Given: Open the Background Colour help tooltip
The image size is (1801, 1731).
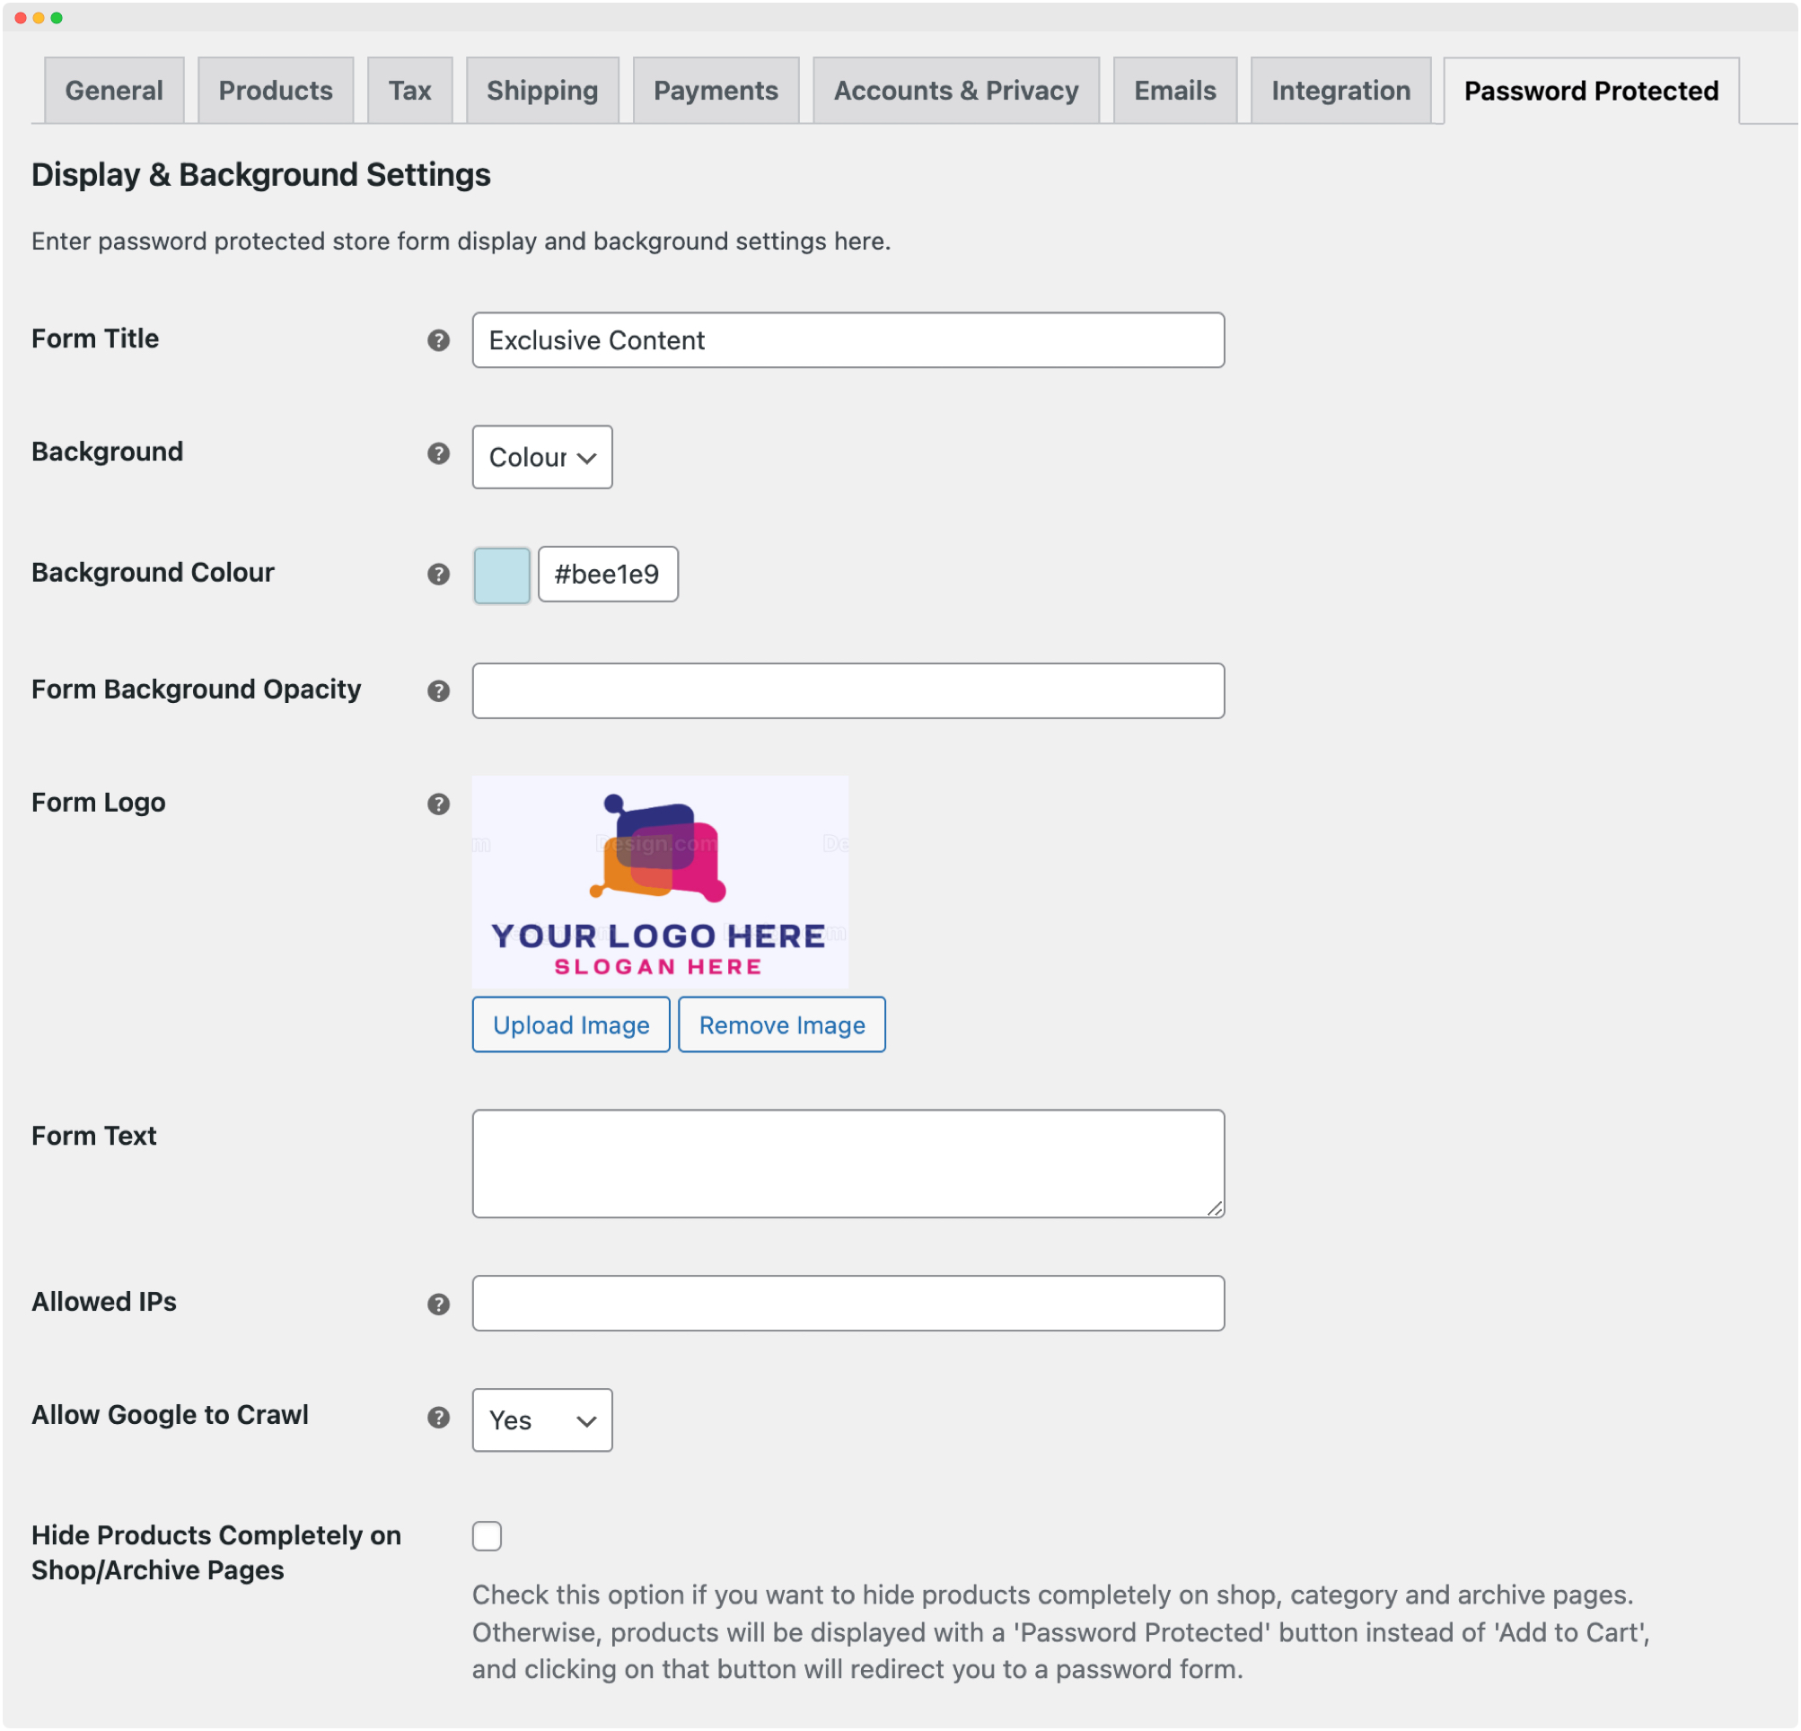Looking at the screenshot, I should (438, 575).
